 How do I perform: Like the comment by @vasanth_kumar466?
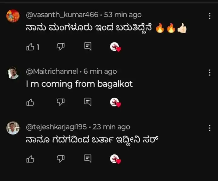pyautogui.click(x=30, y=47)
